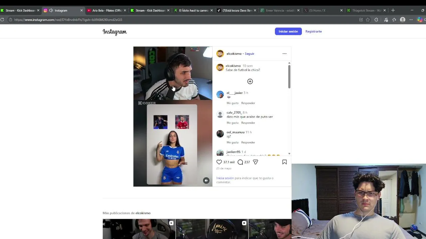
Task: Switch to the El Ídolo: hacé tu carrera tab
Action: pyautogui.click(x=194, y=10)
